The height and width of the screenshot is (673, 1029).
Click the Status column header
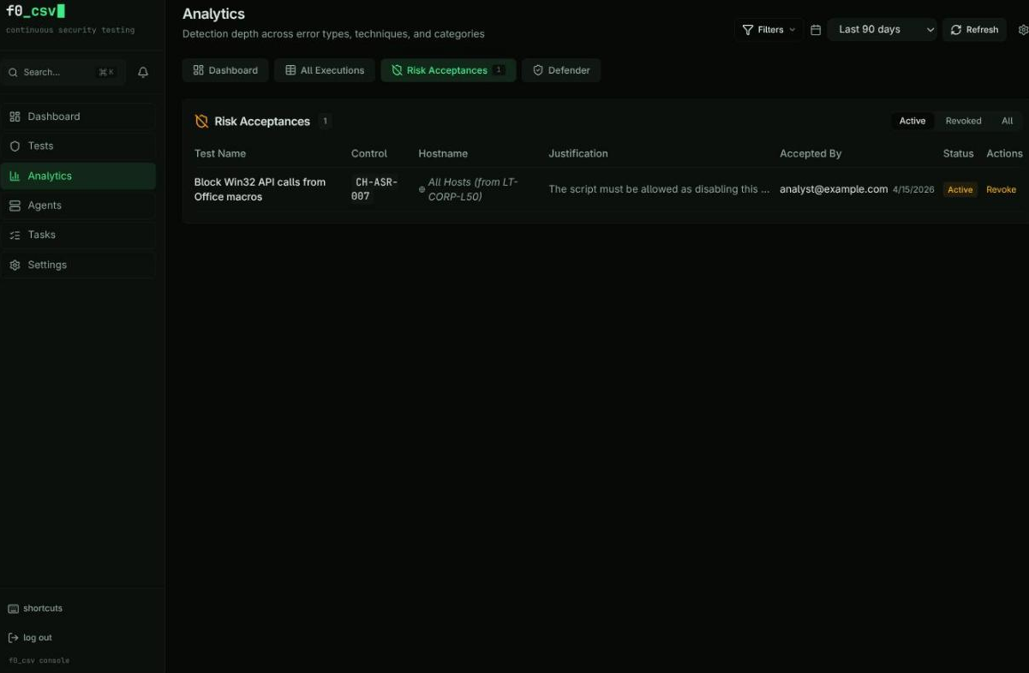(x=958, y=154)
